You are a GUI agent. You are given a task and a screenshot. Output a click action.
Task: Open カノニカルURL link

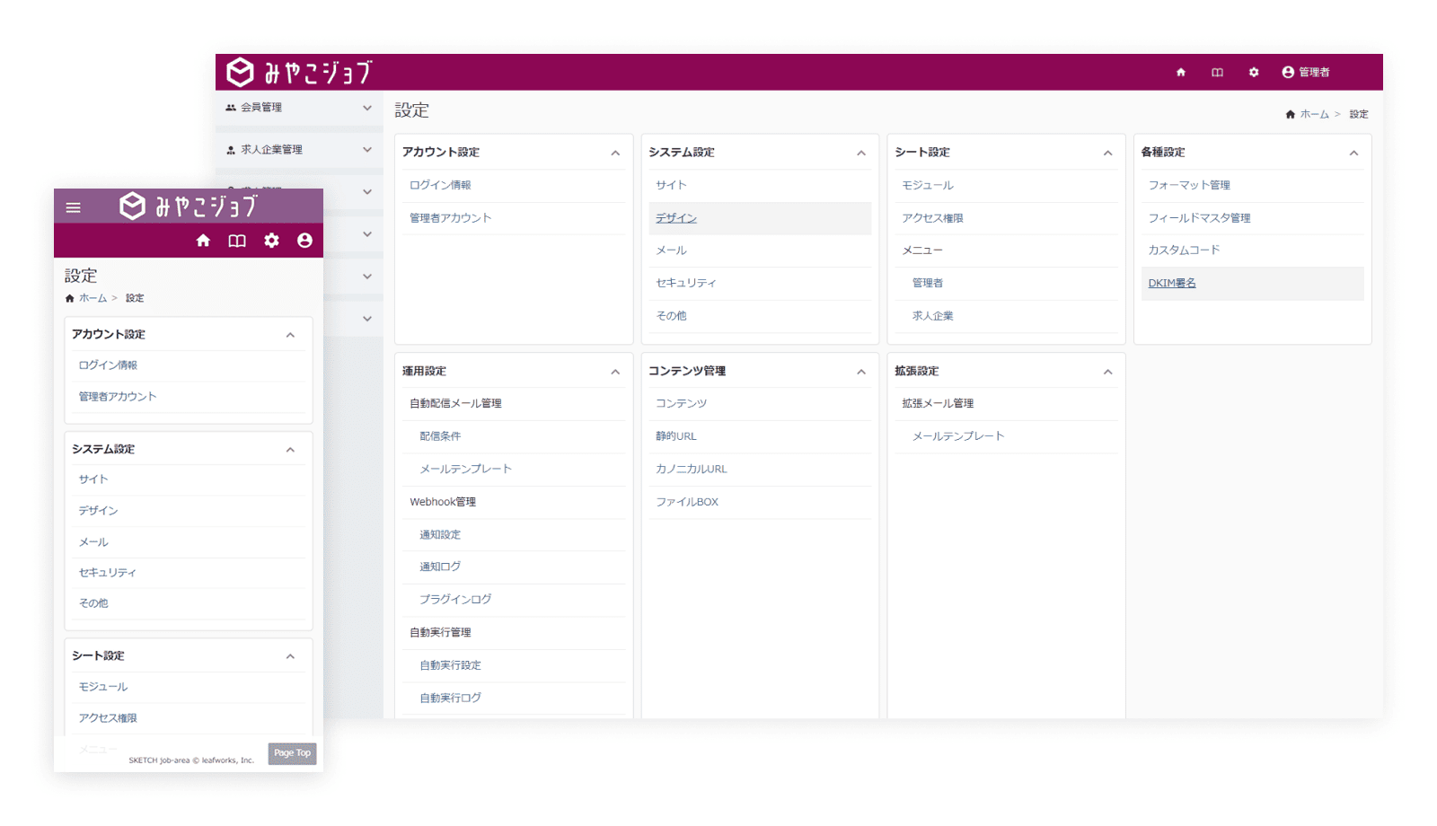(x=692, y=469)
